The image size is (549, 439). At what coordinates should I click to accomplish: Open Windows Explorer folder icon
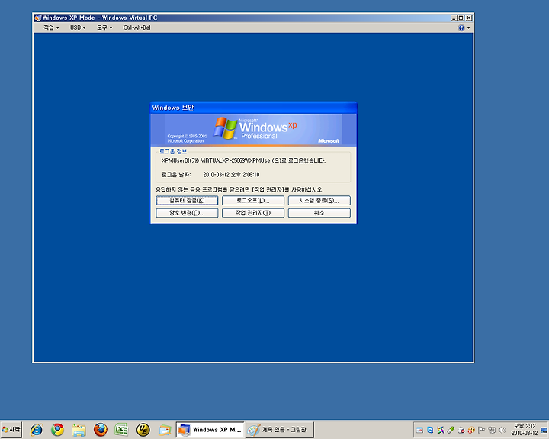(x=79, y=430)
